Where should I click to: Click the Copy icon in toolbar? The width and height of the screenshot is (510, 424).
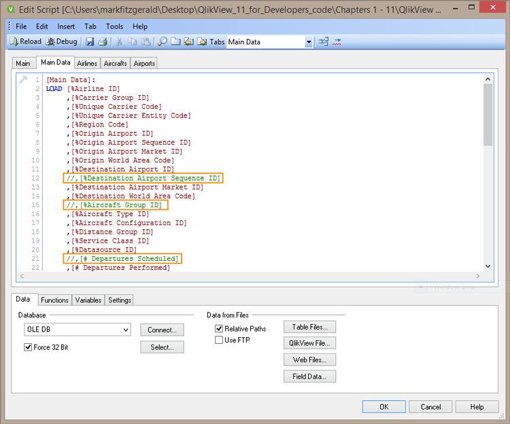click(x=133, y=41)
